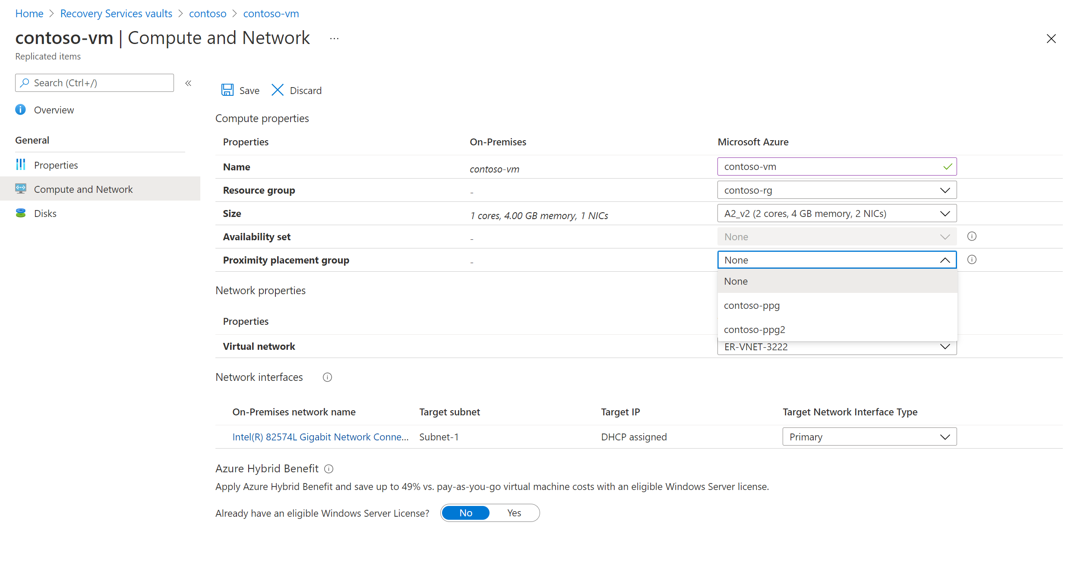1071x581 pixels.
Task: Go to Properties in the General section
Action: (56, 165)
